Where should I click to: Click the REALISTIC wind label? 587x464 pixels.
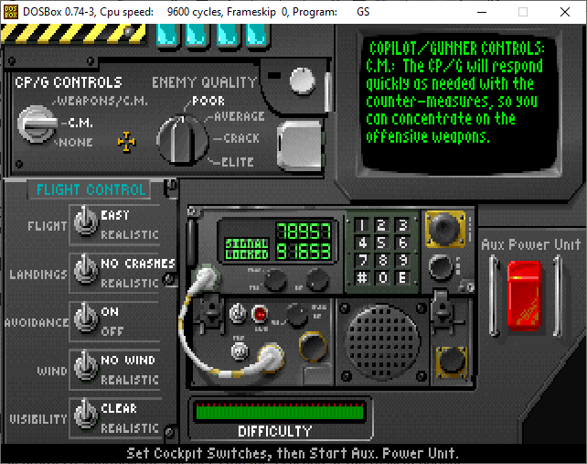(130, 380)
